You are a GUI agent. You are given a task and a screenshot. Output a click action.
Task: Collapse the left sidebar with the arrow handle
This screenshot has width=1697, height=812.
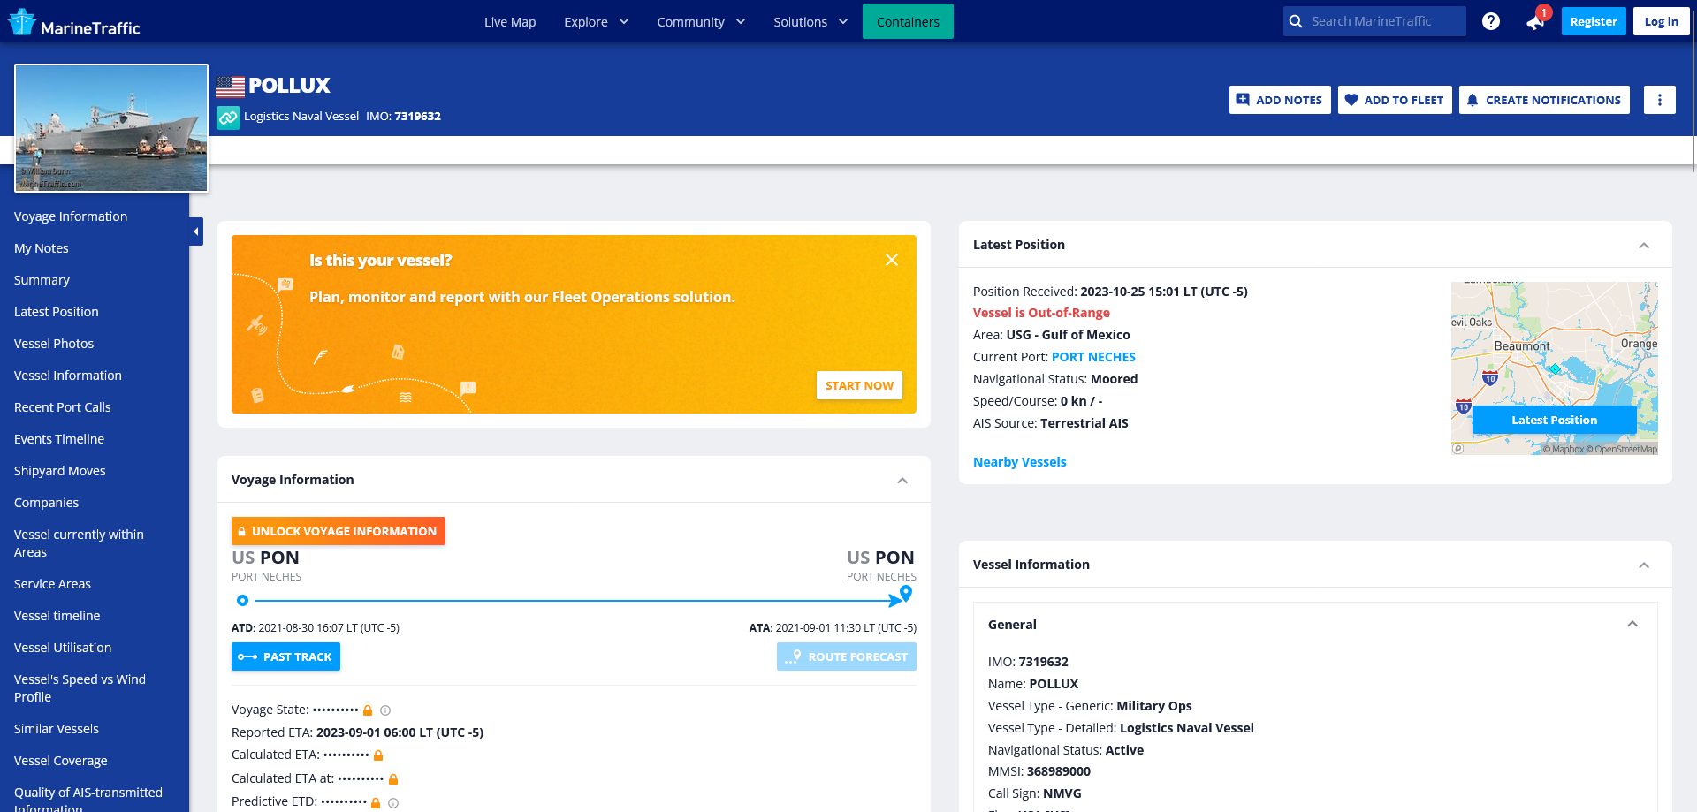click(196, 231)
